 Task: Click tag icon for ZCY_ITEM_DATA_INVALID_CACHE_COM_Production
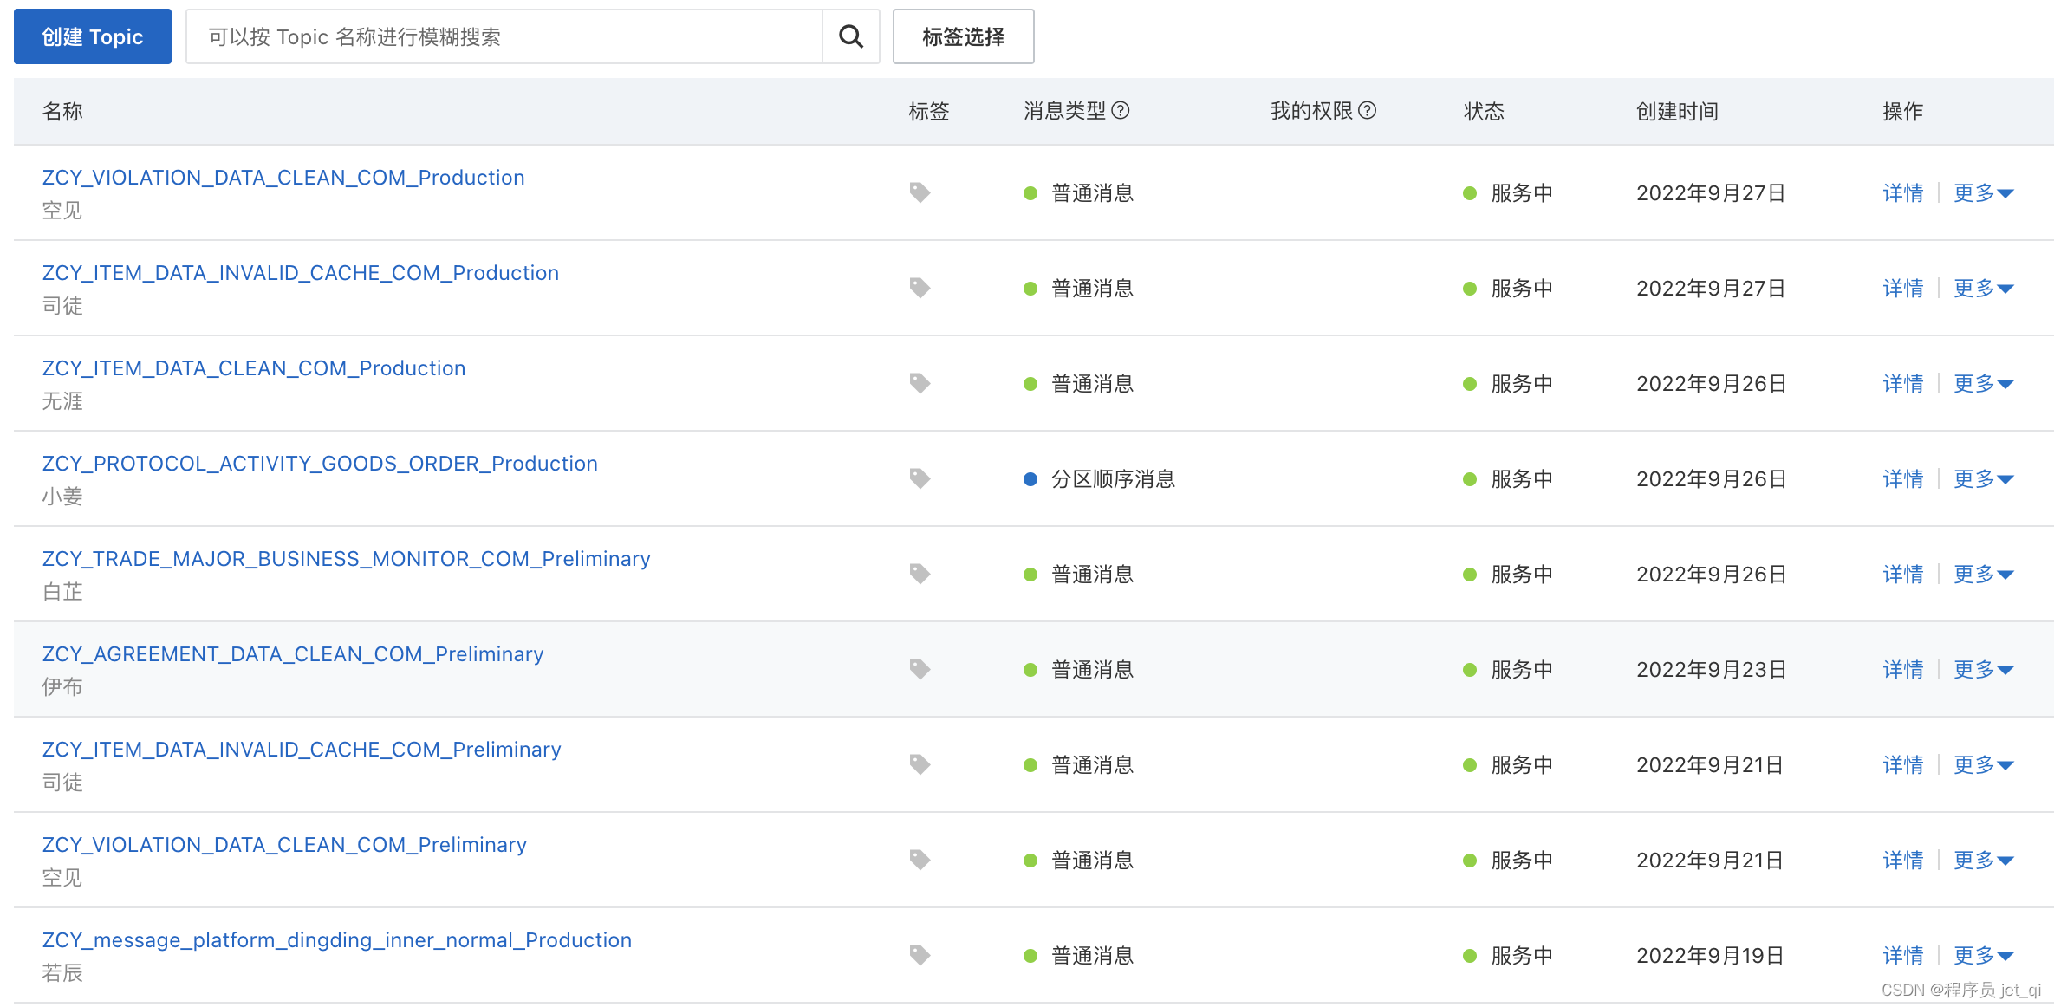click(920, 288)
